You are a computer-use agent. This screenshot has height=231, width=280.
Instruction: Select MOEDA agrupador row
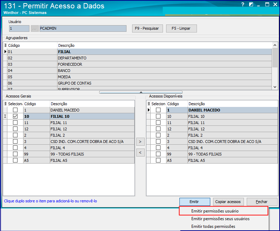click(137, 77)
